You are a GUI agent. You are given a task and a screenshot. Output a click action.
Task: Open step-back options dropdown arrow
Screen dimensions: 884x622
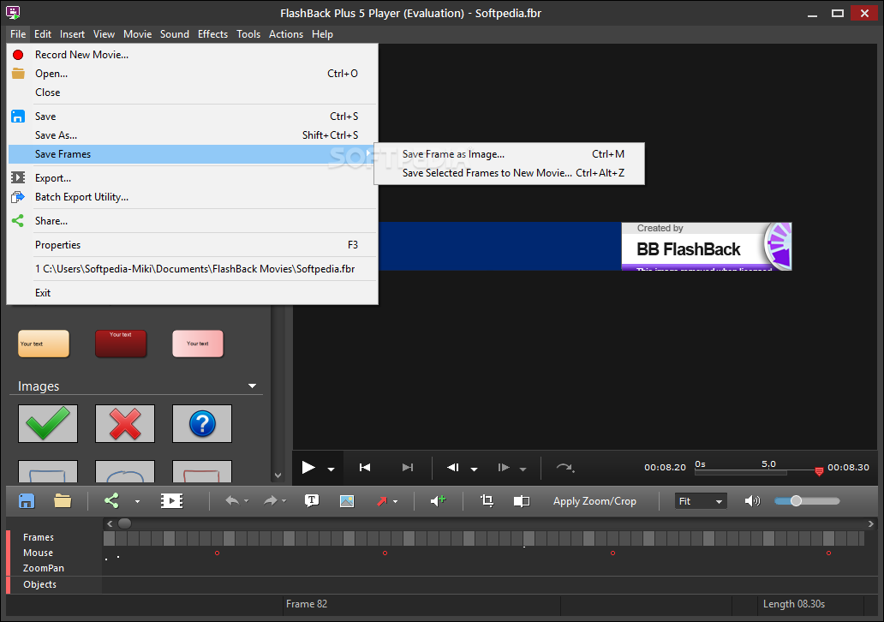[x=475, y=469]
